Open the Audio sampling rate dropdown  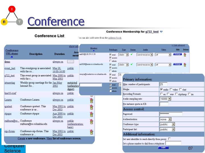coord(165,99)
